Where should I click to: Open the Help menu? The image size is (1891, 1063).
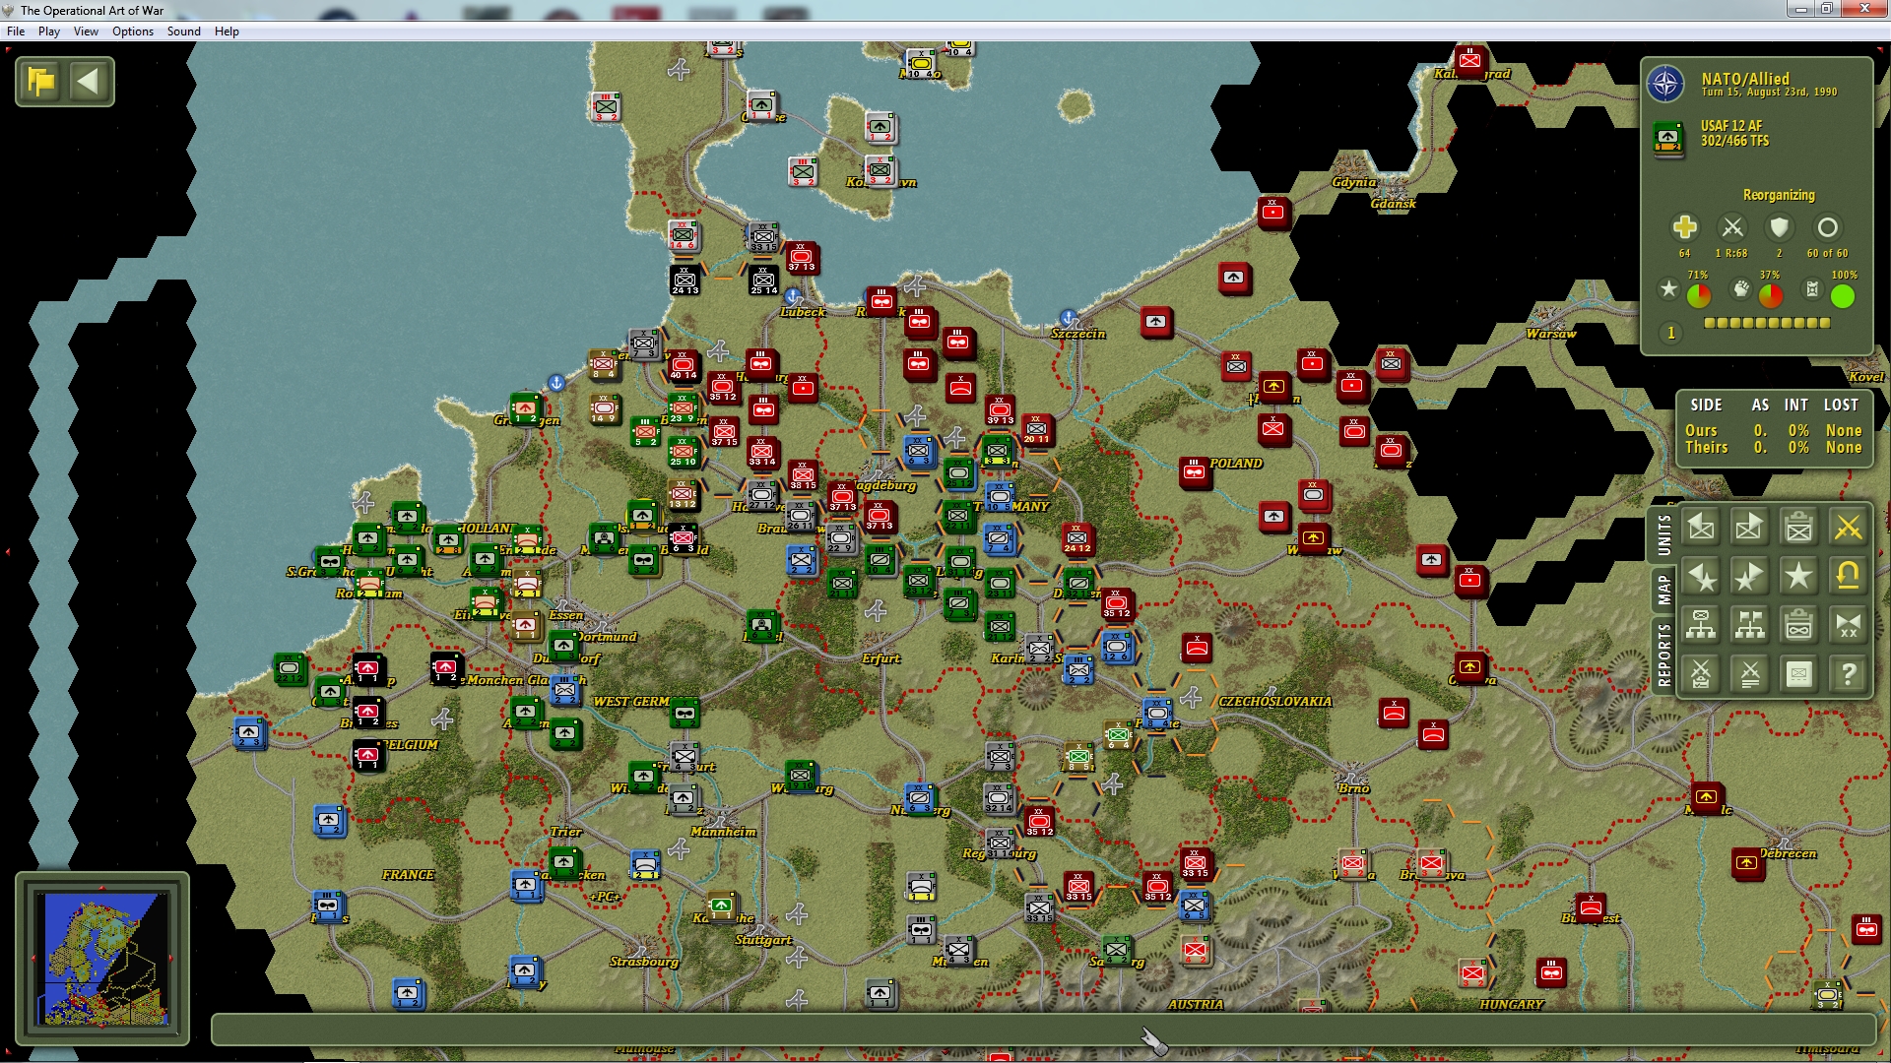point(227,31)
